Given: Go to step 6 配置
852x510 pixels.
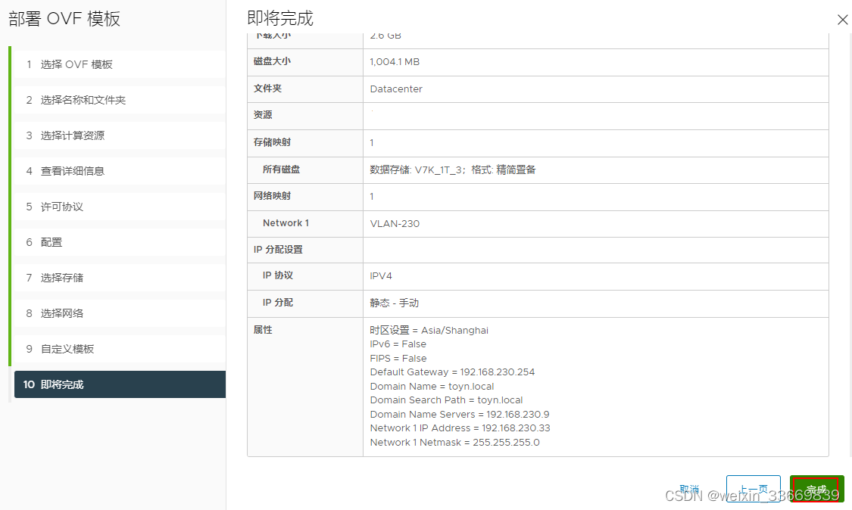Looking at the screenshot, I should pos(120,242).
